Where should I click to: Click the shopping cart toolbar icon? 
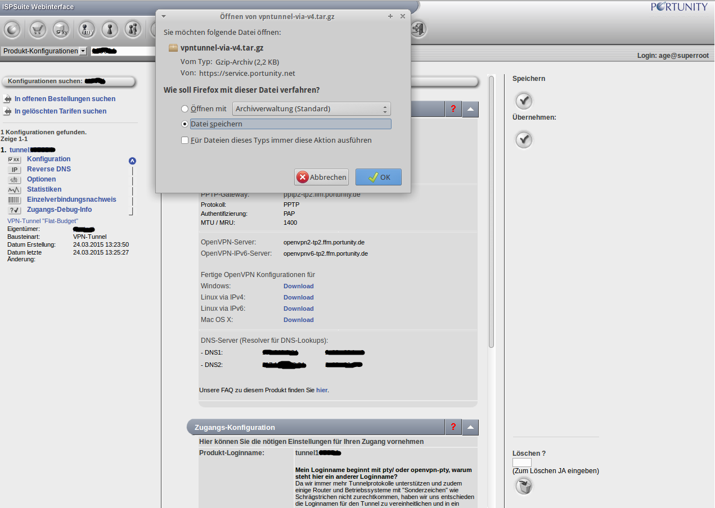click(x=38, y=29)
